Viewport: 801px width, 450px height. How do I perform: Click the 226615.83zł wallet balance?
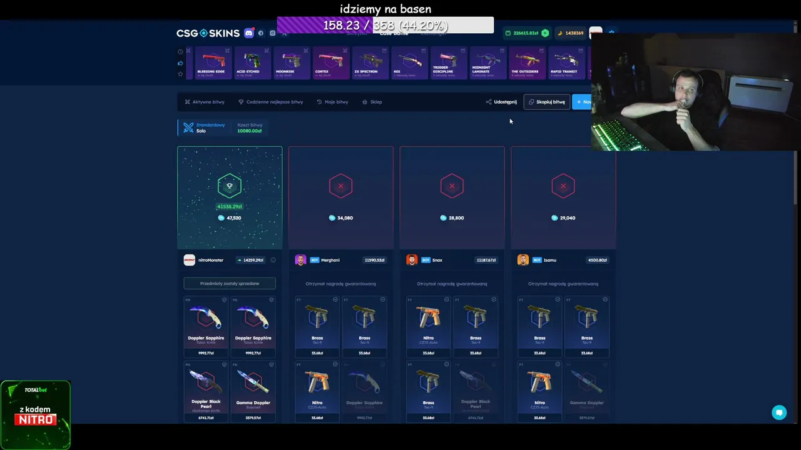[x=526, y=33]
